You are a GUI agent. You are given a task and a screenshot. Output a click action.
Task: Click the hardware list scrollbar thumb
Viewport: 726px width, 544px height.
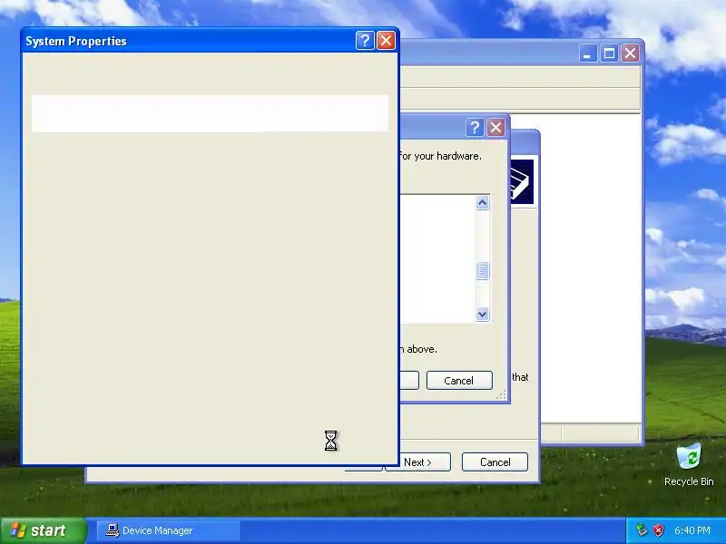click(x=482, y=270)
